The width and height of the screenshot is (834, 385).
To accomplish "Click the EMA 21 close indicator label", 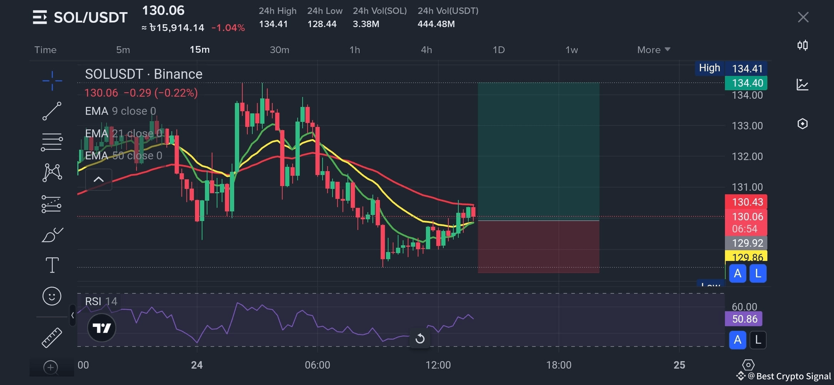I will (124, 133).
